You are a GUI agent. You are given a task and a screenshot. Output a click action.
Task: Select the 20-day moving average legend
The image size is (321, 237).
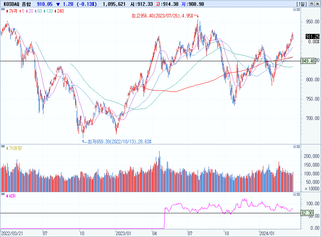click(x=30, y=11)
